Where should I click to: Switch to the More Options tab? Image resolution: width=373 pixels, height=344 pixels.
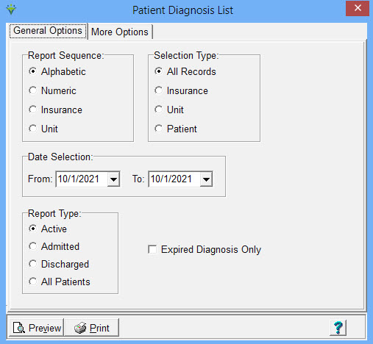pyautogui.click(x=120, y=32)
